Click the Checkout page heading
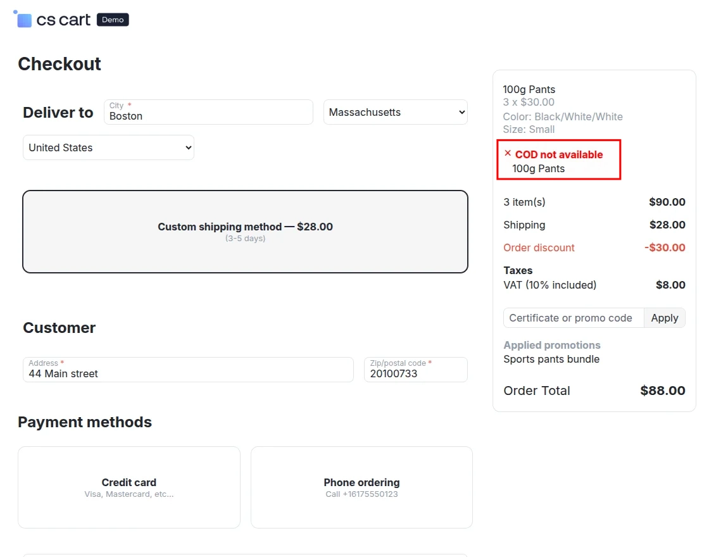709x557 pixels. pos(60,64)
